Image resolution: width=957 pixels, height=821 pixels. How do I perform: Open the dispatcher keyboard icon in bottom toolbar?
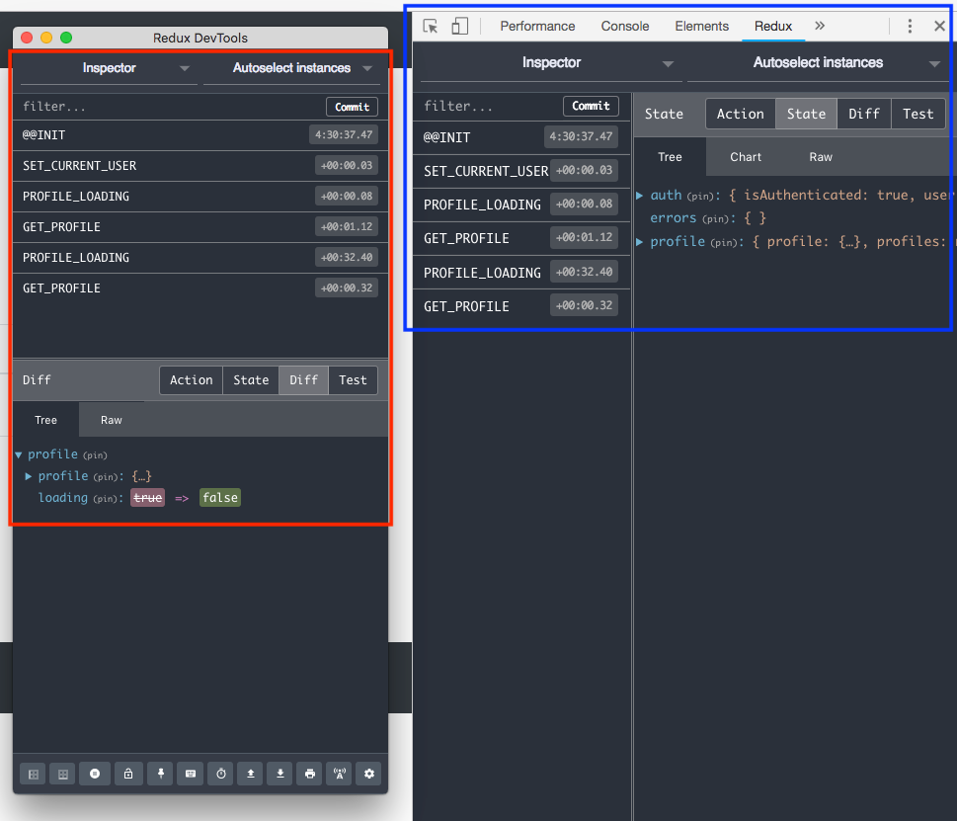191,774
